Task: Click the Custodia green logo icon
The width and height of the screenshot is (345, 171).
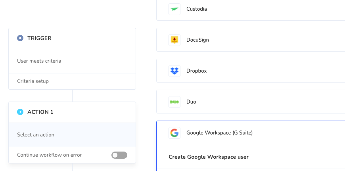Action: 174,9
